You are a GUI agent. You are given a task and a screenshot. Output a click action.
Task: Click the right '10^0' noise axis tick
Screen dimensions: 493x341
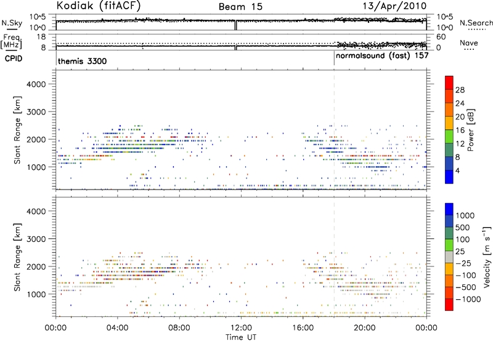[x=445, y=28]
